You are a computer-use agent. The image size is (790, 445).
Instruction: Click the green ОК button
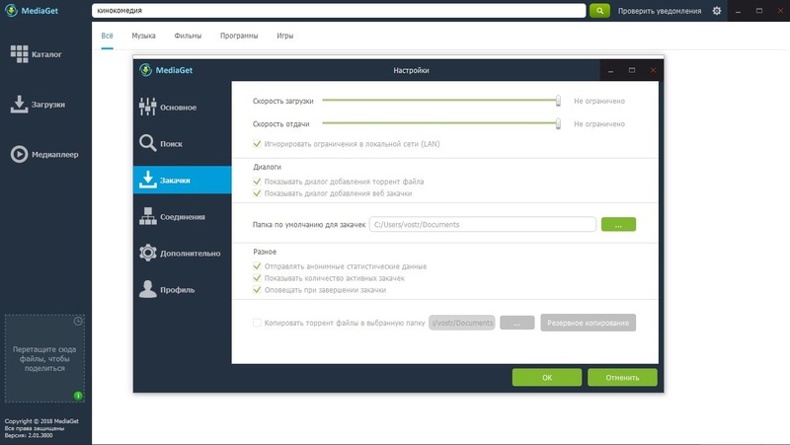(x=546, y=377)
